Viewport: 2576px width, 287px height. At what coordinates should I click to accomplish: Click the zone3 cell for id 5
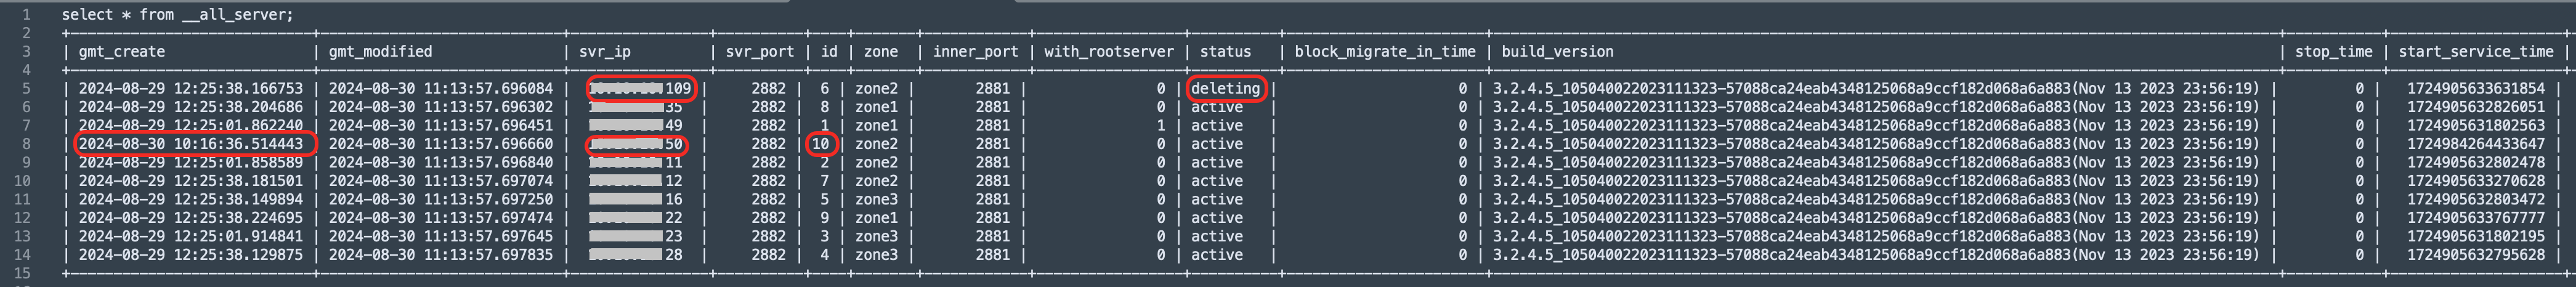point(876,200)
